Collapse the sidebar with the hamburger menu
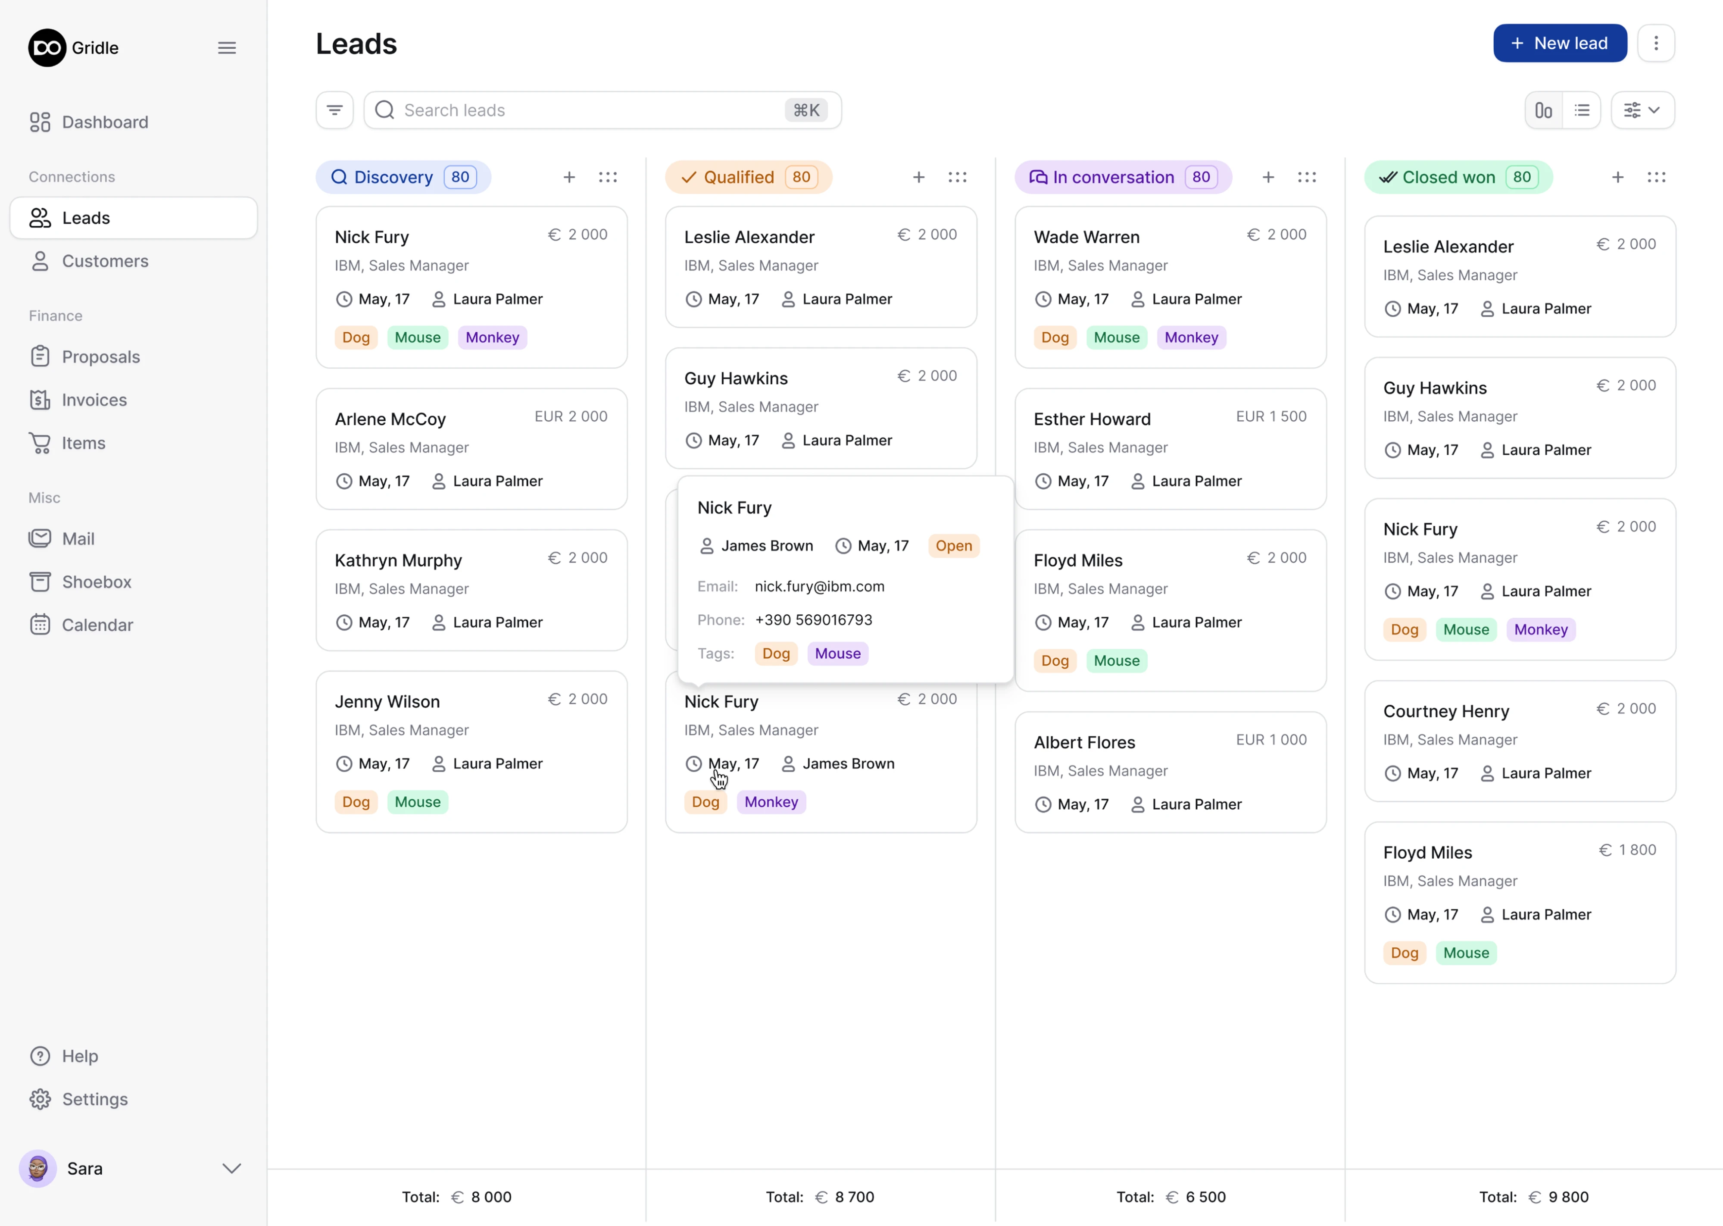1723x1226 pixels. pos(226,47)
